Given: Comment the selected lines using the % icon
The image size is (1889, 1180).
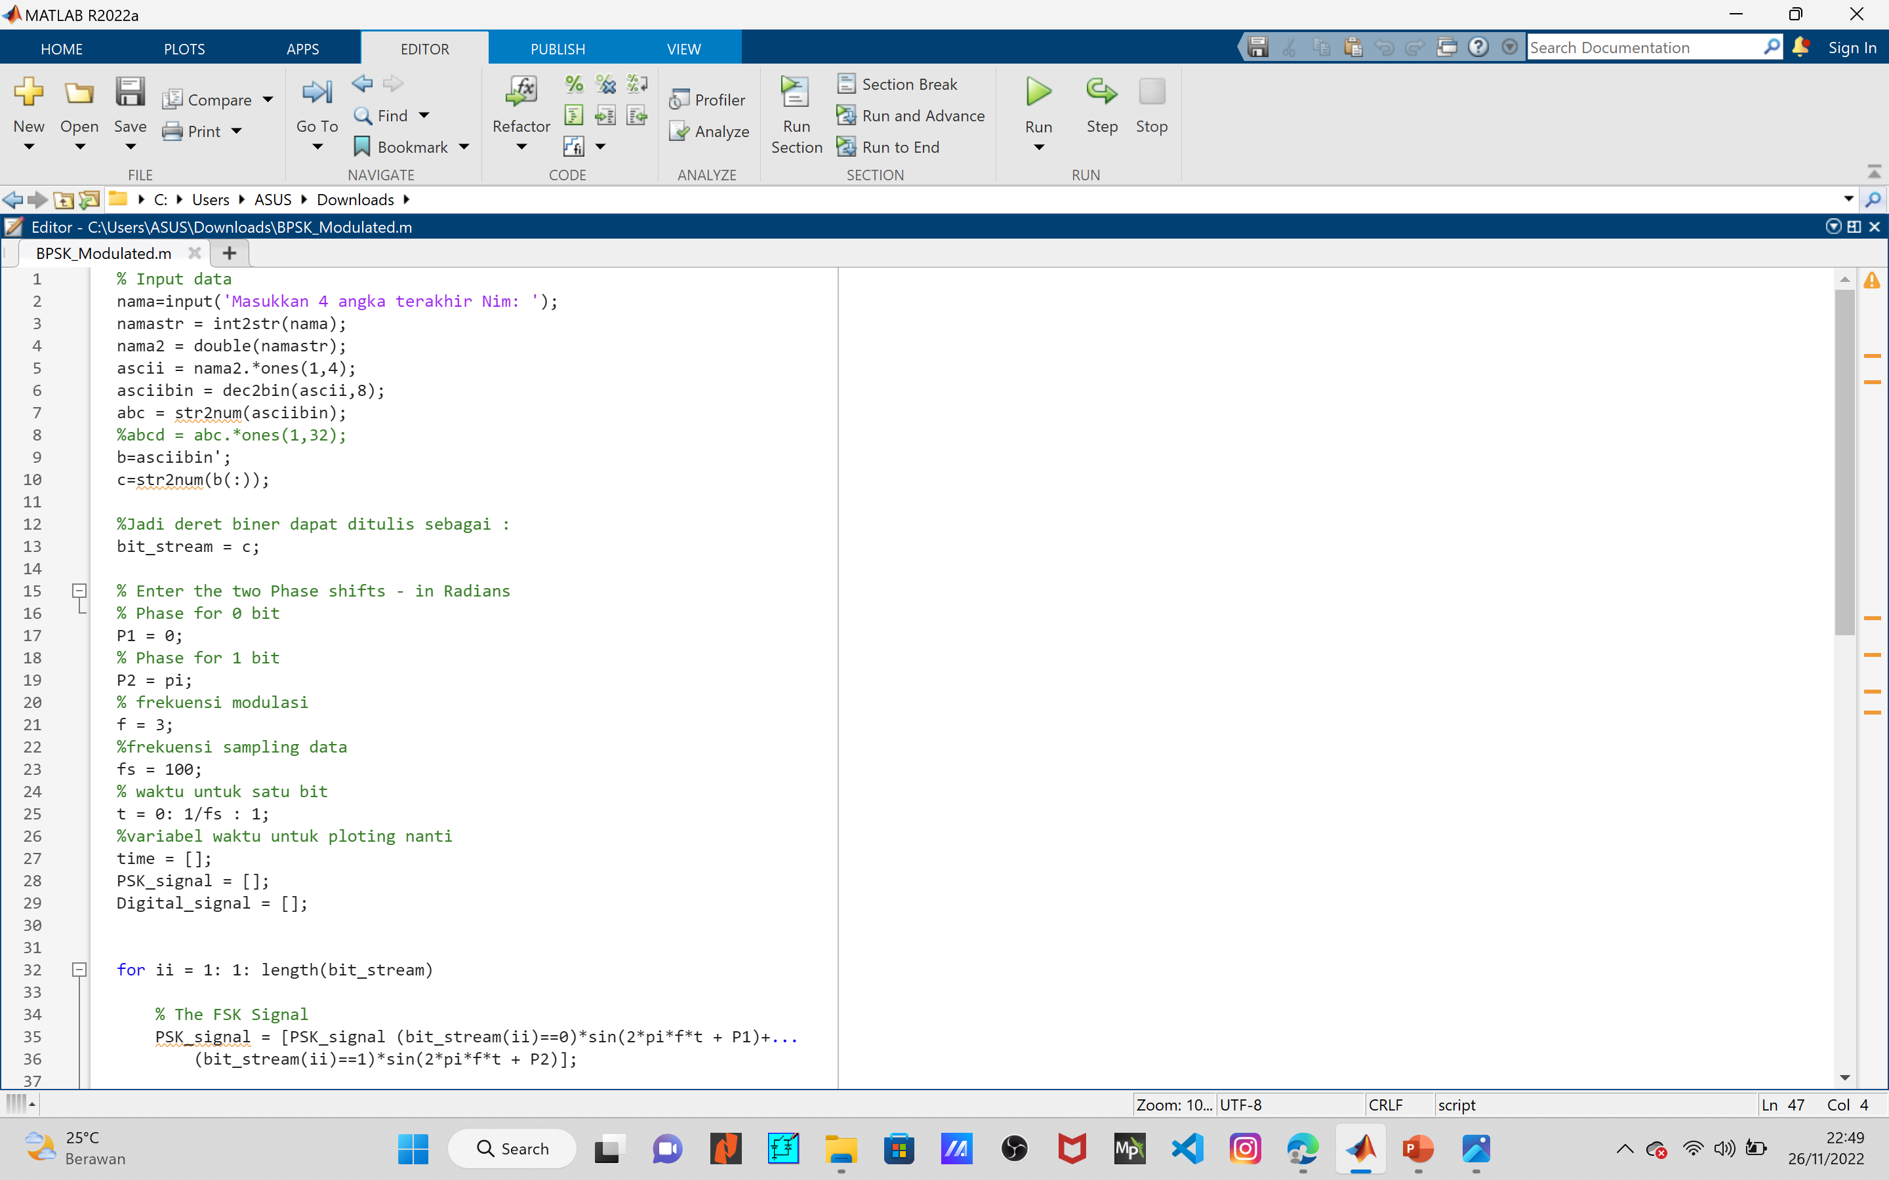Looking at the screenshot, I should point(573,83).
